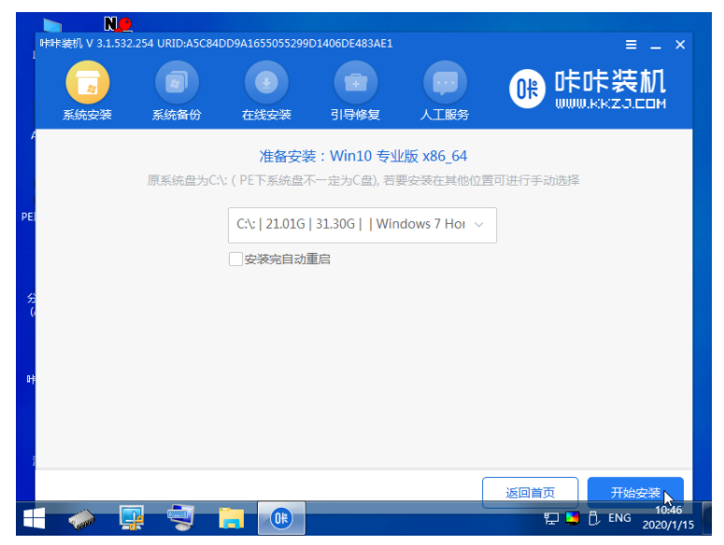Open the monitor with tools icon in taskbar
The height and width of the screenshot is (545, 724).
(132, 518)
